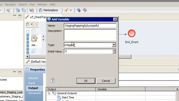The height and width of the screenshot is (101, 179).
Task: Open the rocket launch dropdown arrow
Action: 71,10
